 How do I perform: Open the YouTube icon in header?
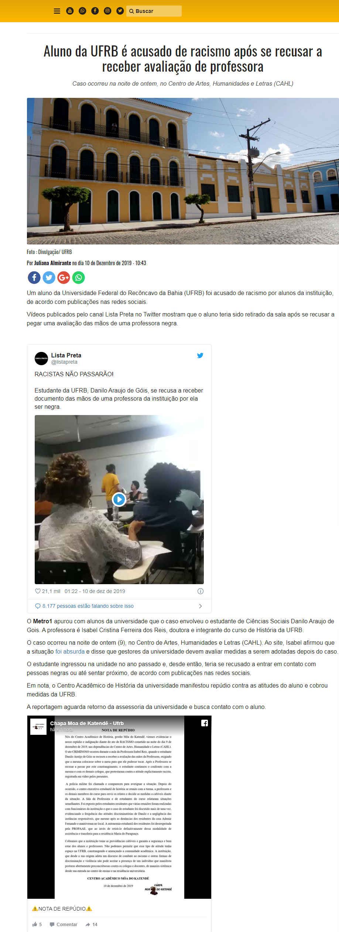click(x=70, y=11)
